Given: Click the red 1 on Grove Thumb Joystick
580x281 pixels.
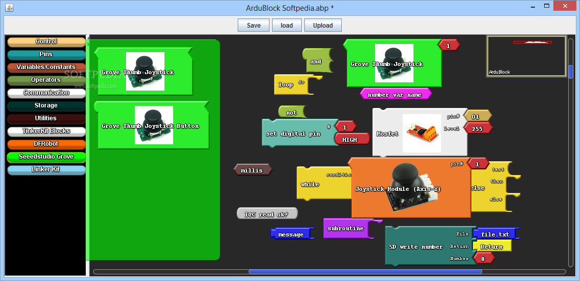Looking at the screenshot, I should [x=449, y=46].
